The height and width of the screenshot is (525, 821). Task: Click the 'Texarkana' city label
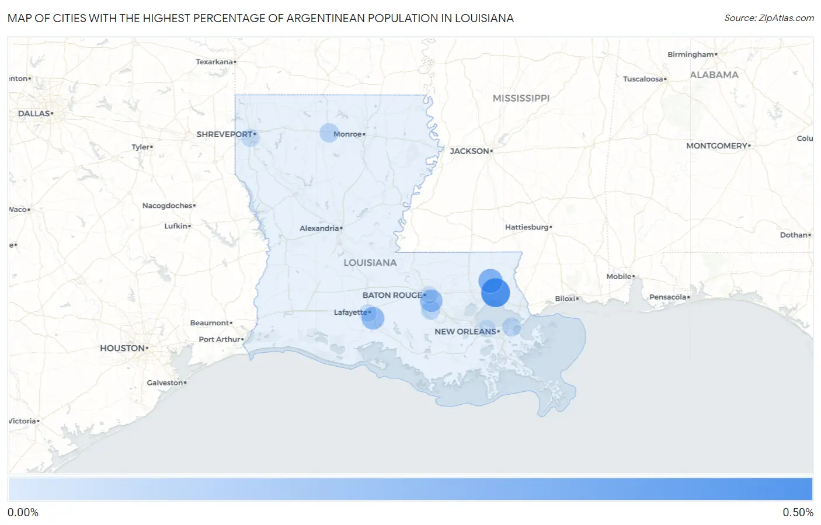coord(214,62)
